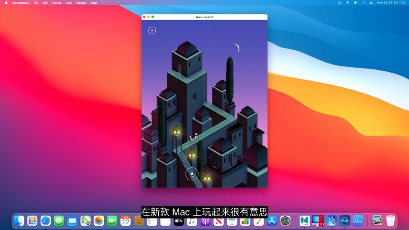Open the Apple menu
Viewport: 409px width, 230px height.
pos(6,3)
